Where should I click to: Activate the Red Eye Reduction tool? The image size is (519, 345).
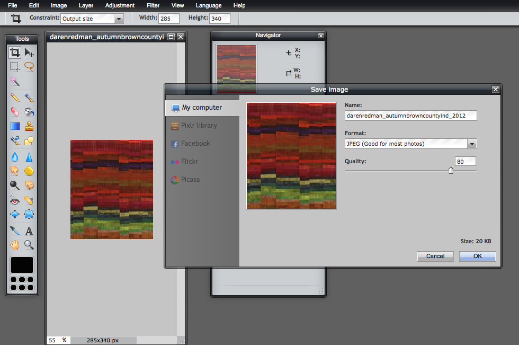pos(15,200)
